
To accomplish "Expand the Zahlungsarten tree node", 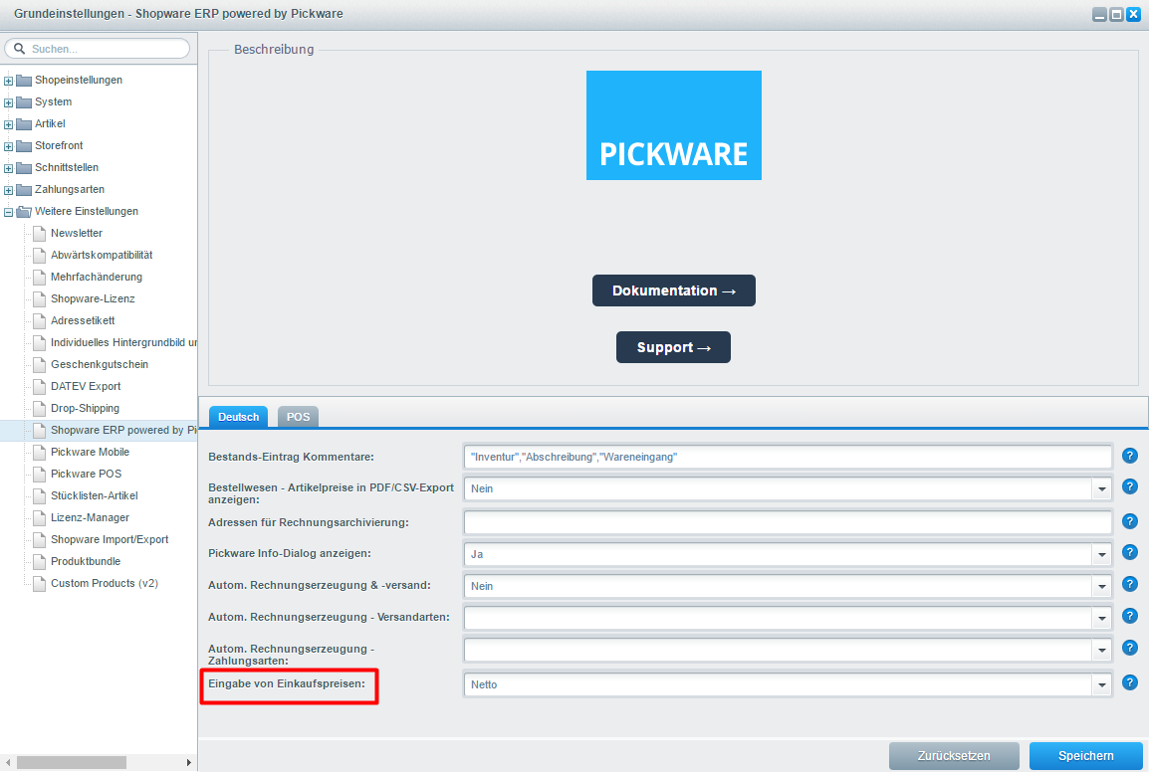I will (x=8, y=190).
